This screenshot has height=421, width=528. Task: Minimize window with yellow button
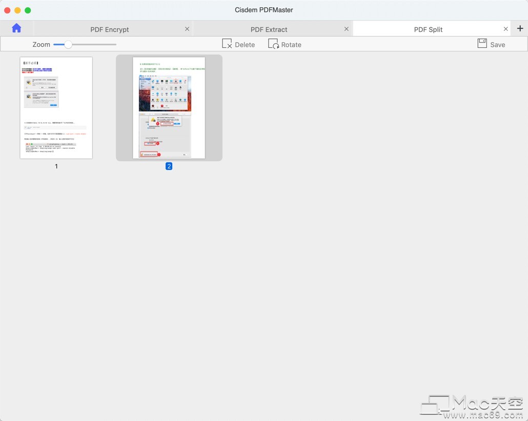pyautogui.click(x=17, y=10)
